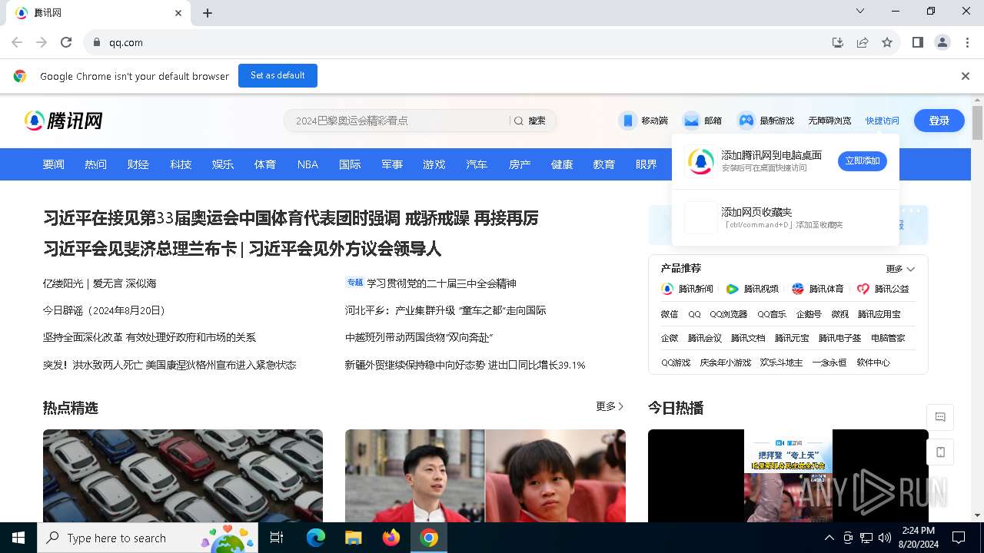Open a new Chrome tab
The width and height of the screenshot is (984, 553).
(208, 13)
